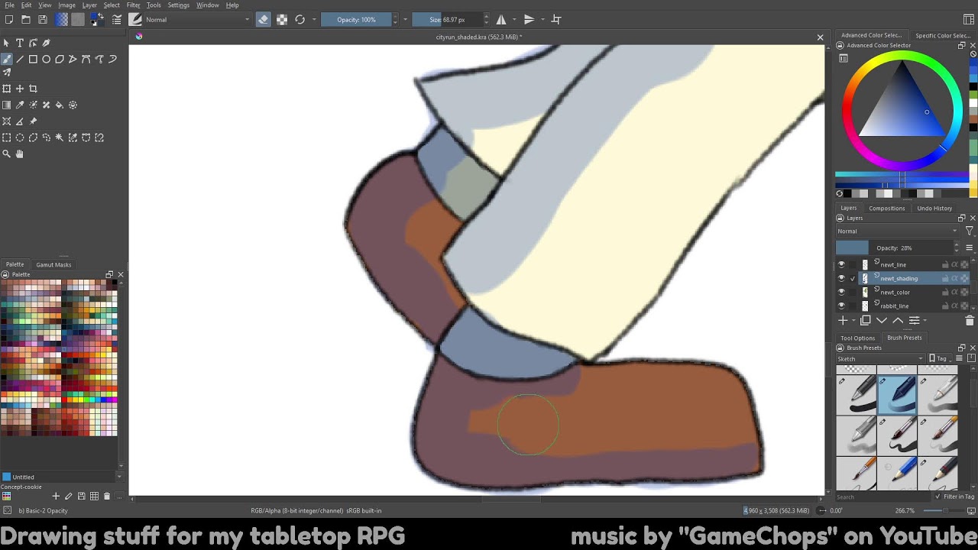The height and width of the screenshot is (550, 978).
Task: Select the Calligraphy tool
Action: pos(46,43)
